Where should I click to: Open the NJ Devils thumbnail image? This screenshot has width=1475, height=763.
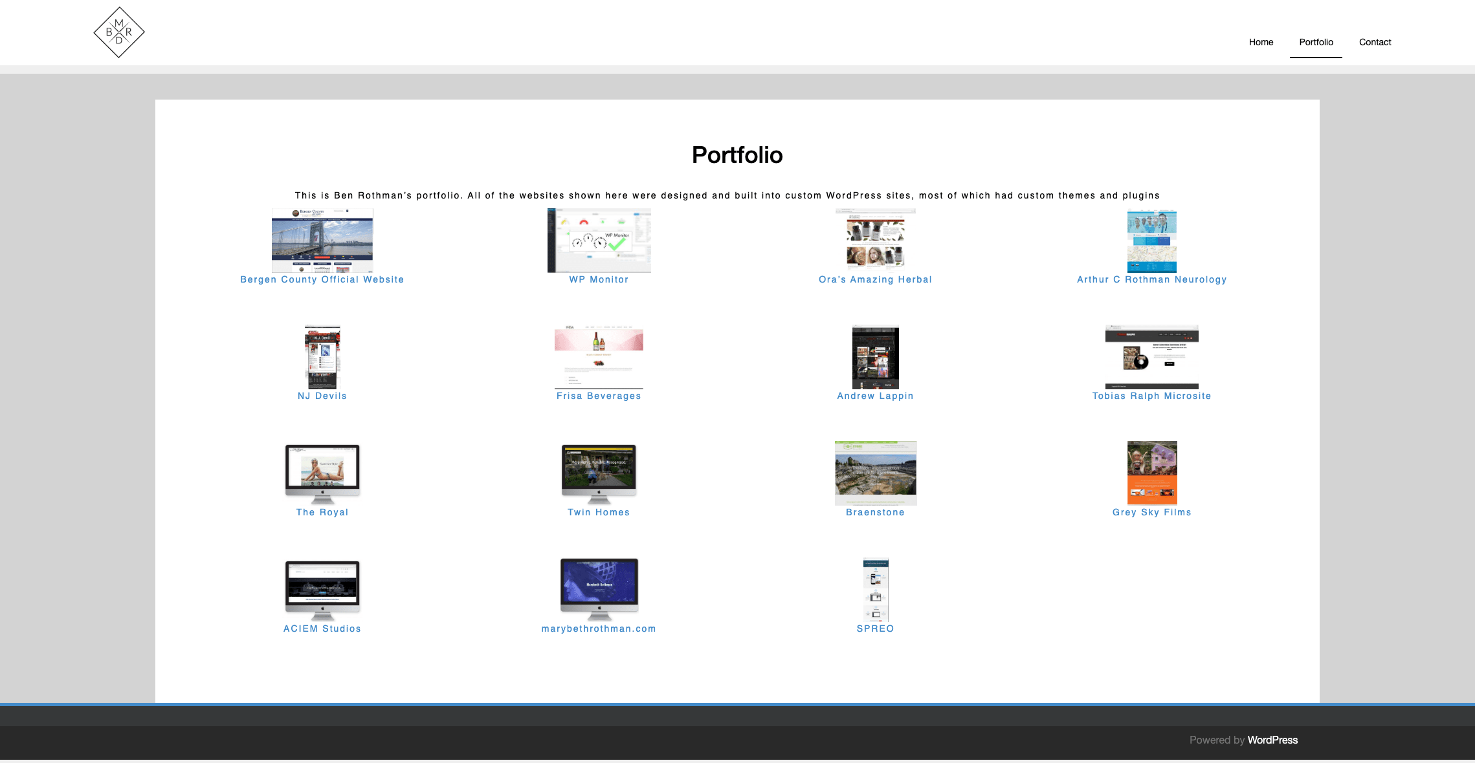(x=322, y=356)
